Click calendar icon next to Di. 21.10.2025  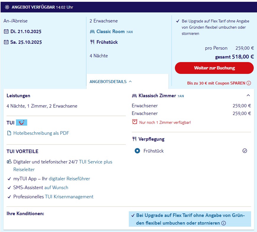(6, 32)
